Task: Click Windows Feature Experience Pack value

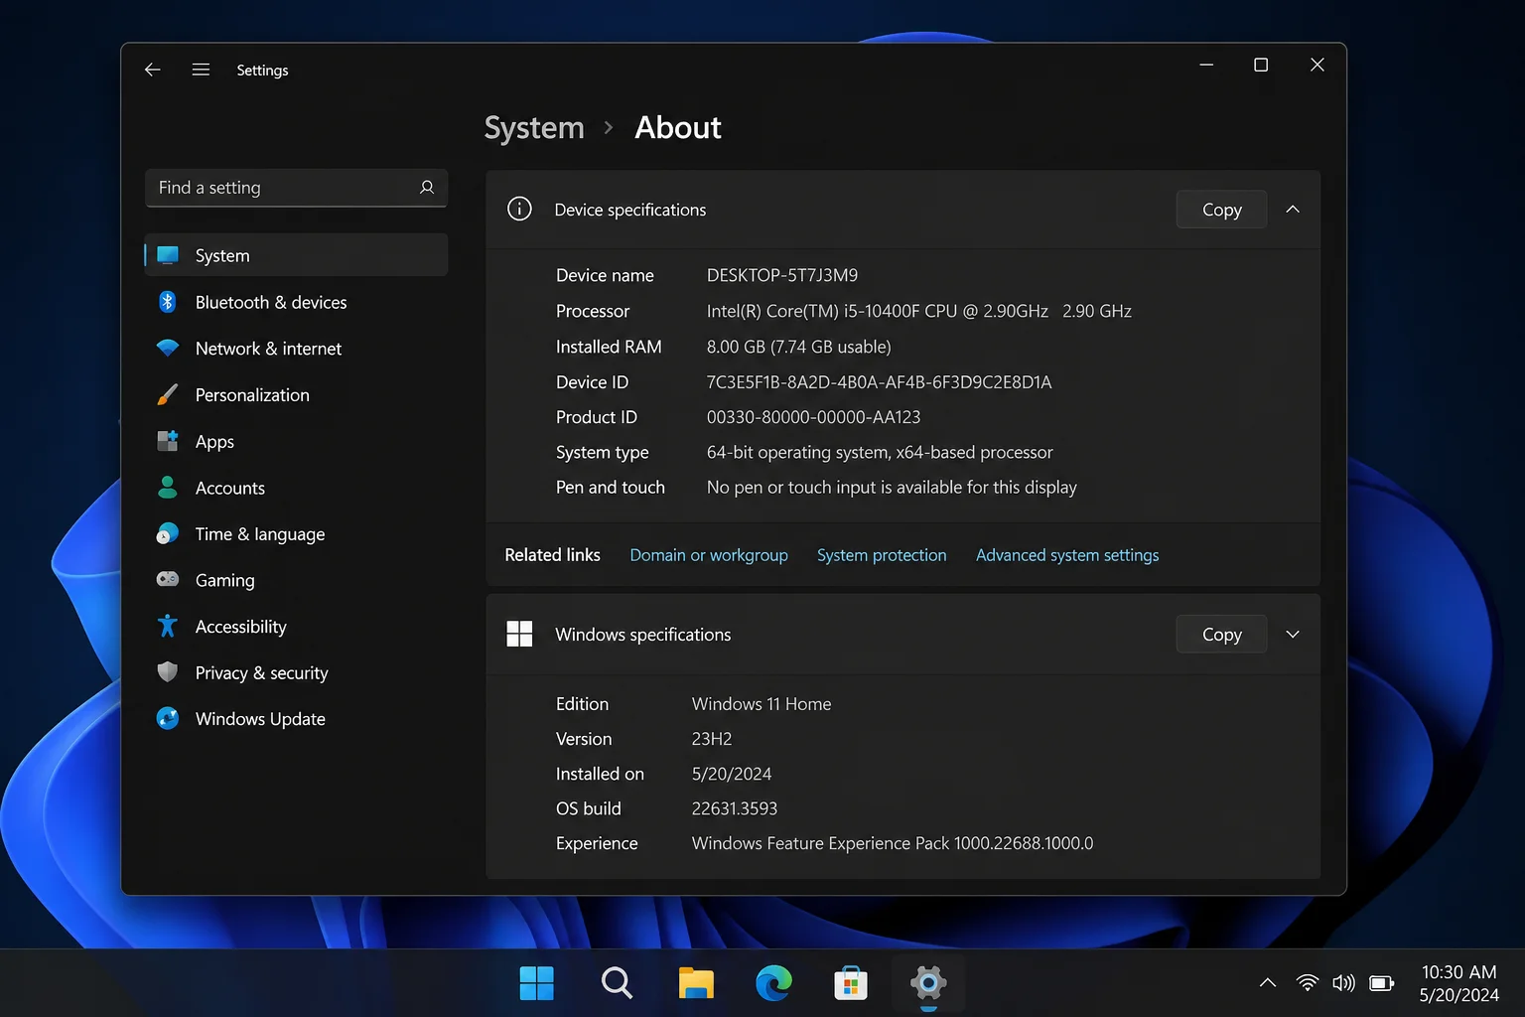Action: coord(893,843)
